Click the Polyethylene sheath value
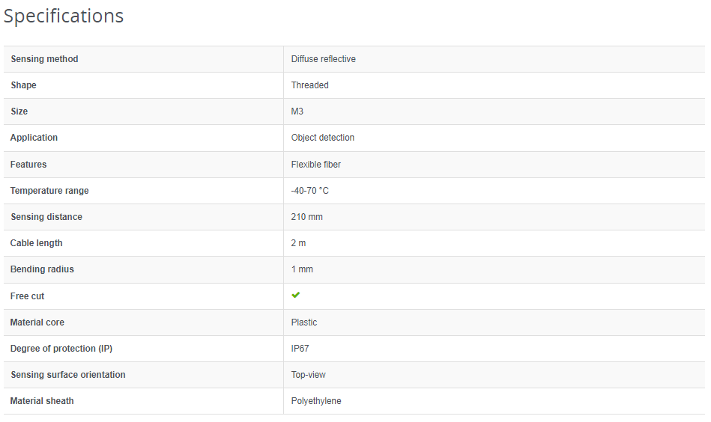 pyautogui.click(x=316, y=401)
